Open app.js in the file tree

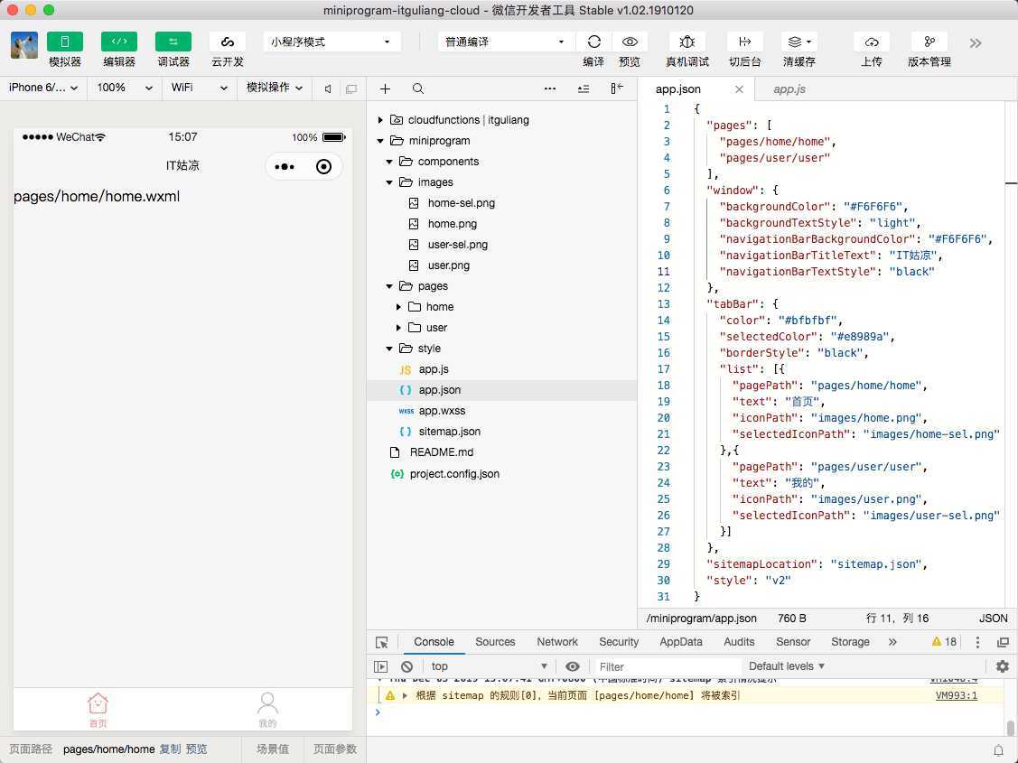click(x=434, y=369)
